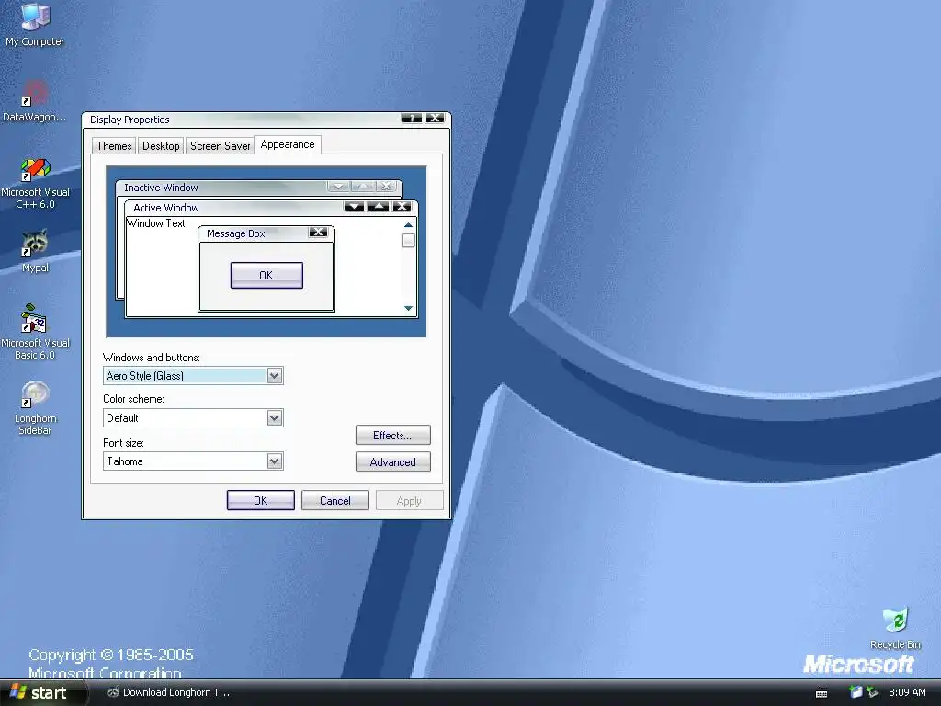Click preview Active Window minimize arrow
The image size is (941, 706).
[354, 207]
